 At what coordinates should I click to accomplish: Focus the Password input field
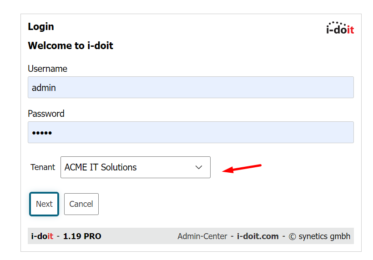pos(191,132)
